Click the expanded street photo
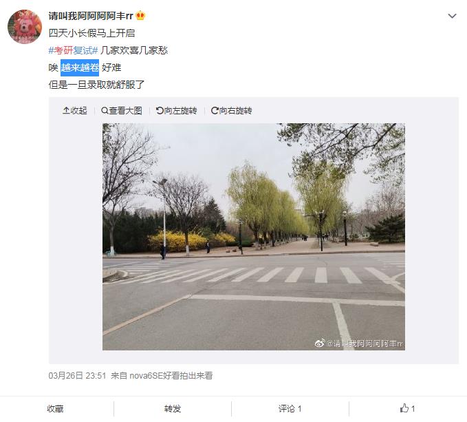The height and width of the screenshot is (422, 467). click(x=254, y=237)
